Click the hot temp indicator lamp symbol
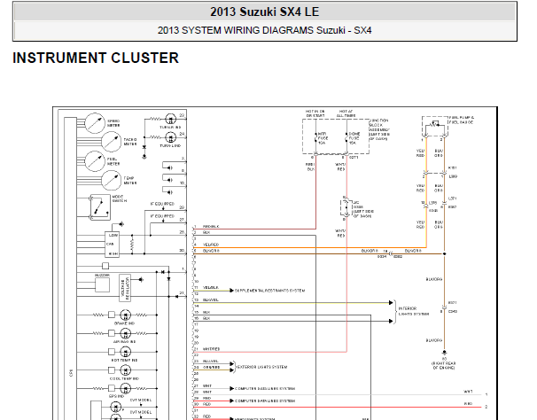The image size is (537, 420). point(125,352)
